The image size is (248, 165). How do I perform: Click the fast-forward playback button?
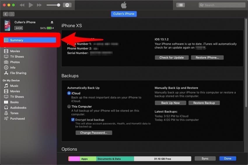coord(39,5)
